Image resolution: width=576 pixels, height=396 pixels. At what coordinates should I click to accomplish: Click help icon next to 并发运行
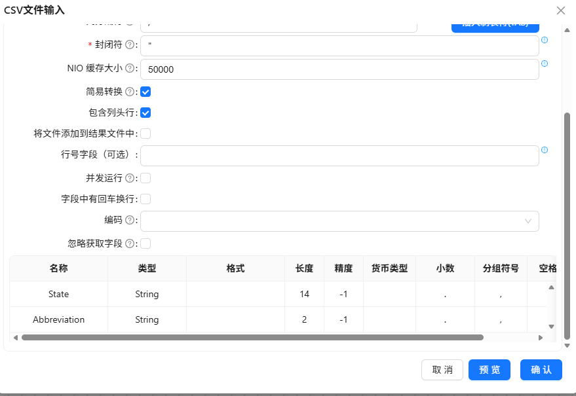point(130,179)
